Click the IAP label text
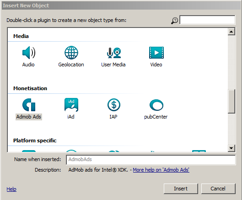The image size is (242, 200). [113, 117]
